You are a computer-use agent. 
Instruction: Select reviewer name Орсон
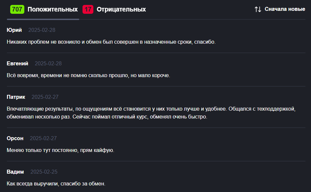coord(15,139)
